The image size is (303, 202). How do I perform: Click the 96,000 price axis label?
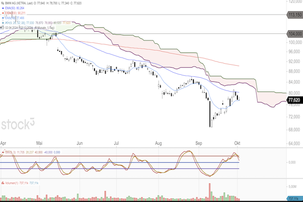294,52
